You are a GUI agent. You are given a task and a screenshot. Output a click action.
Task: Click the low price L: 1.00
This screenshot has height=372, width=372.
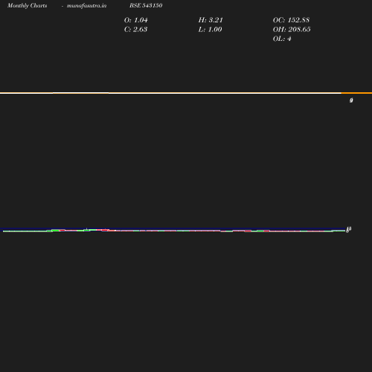210,30
